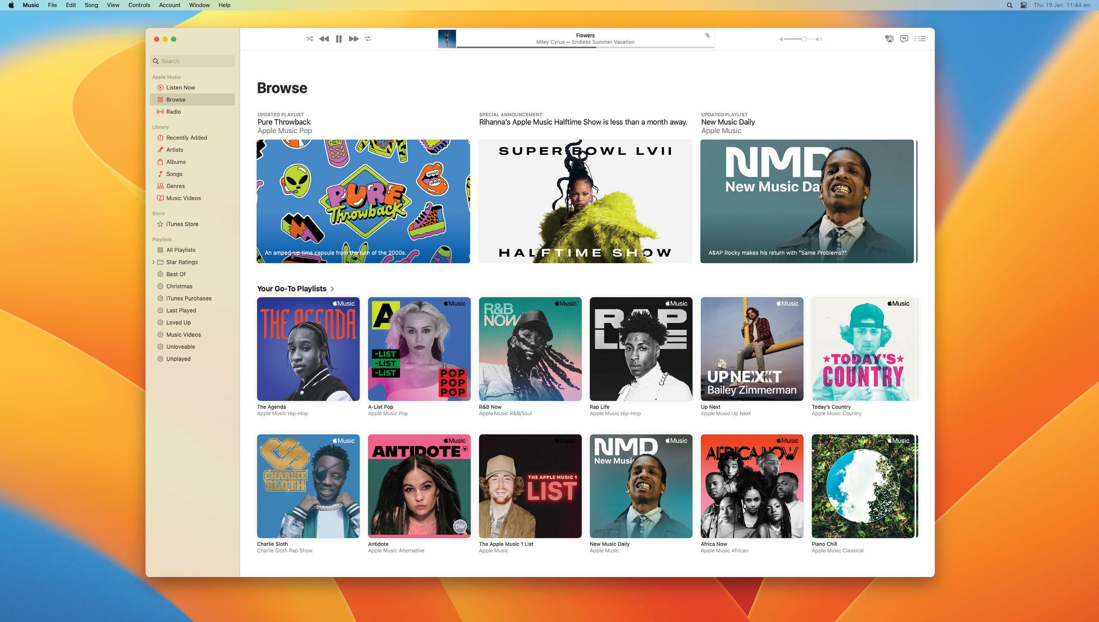Select the Best Of playlist
Image resolution: width=1099 pixels, height=622 pixels.
tap(192, 274)
